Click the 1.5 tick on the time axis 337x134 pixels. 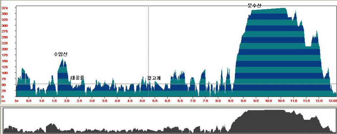54,100
